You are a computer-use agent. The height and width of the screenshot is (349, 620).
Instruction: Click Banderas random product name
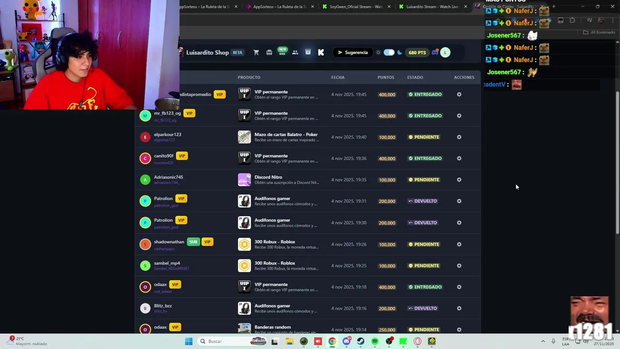(273, 327)
